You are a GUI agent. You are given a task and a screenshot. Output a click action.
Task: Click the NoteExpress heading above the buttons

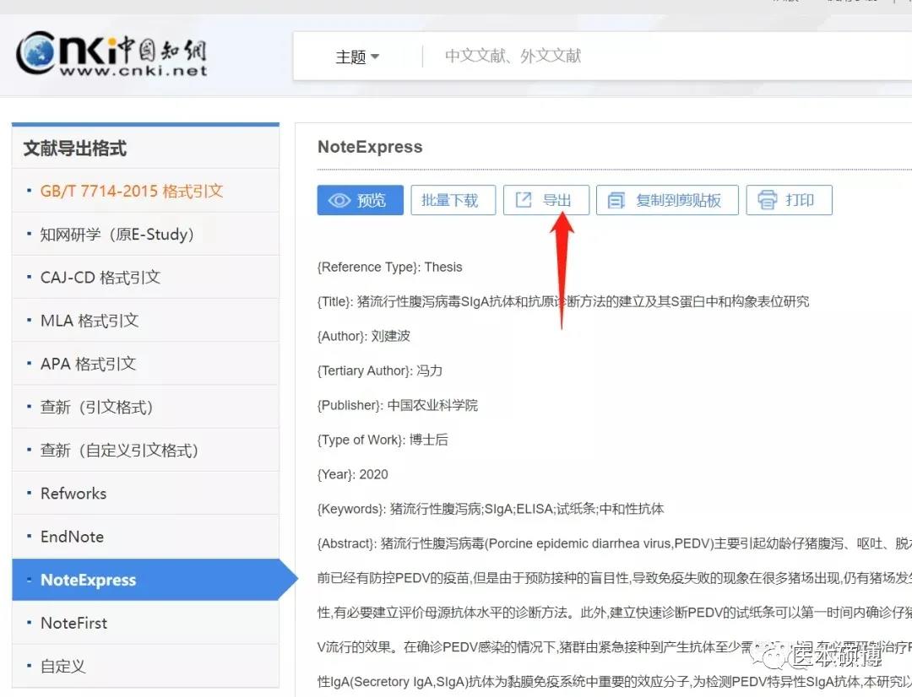click(x=370, y=147)
